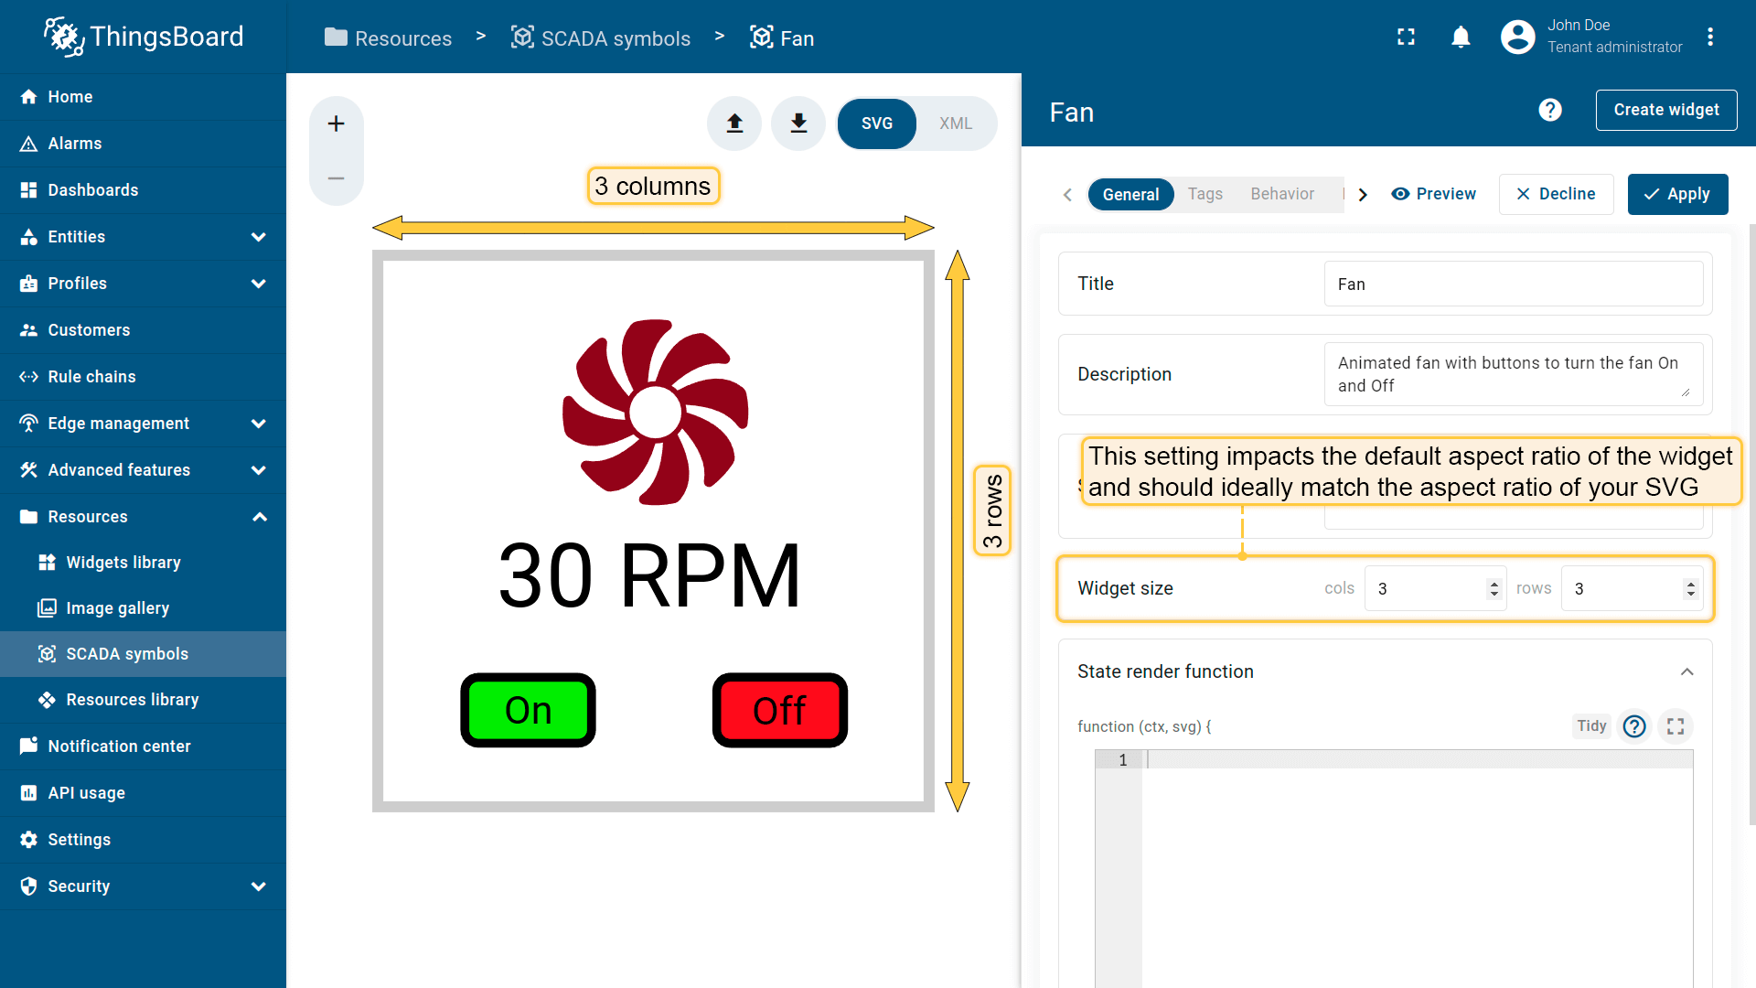Click the upload SVG icon
Viewport: 1756px width, 988px height.
[734, 123]
